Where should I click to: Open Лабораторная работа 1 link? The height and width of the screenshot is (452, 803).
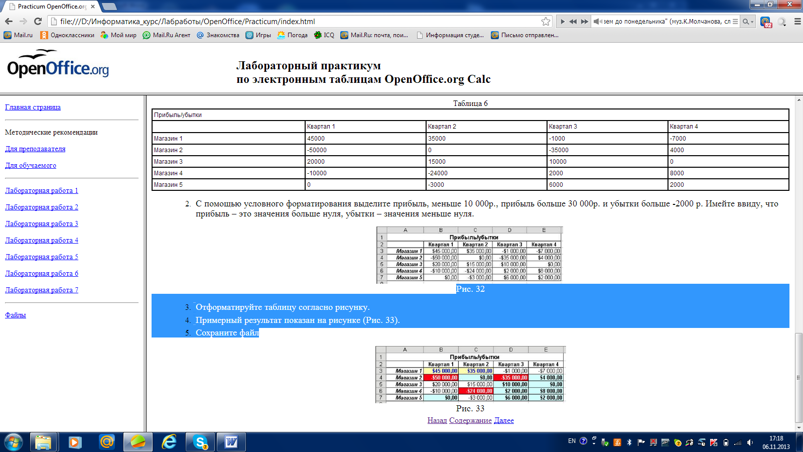coord(42,190)
